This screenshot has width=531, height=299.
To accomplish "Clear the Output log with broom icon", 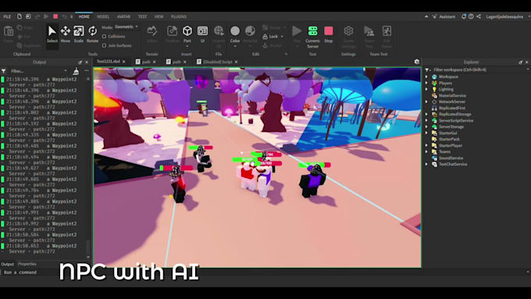I will coord(77,71).
